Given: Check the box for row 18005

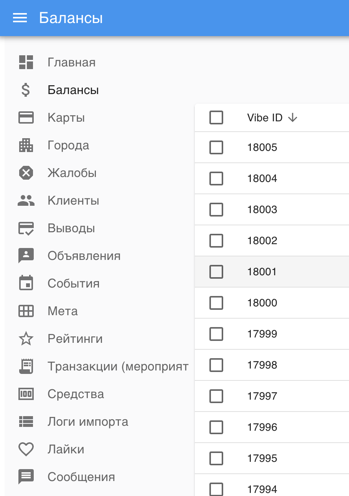Looking at the screenshot, I should [216, 147].
